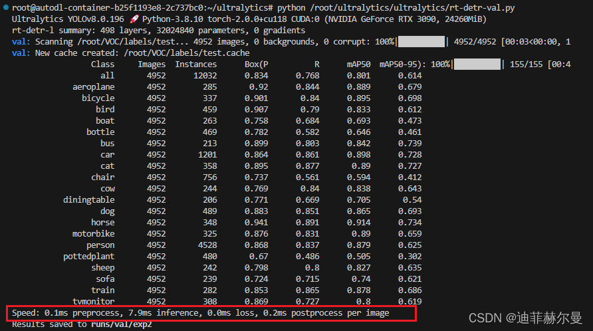Click the all-class precision value 0.834
Image resolution: width=593 pixels, height=331 pixels.
(256, 76)
